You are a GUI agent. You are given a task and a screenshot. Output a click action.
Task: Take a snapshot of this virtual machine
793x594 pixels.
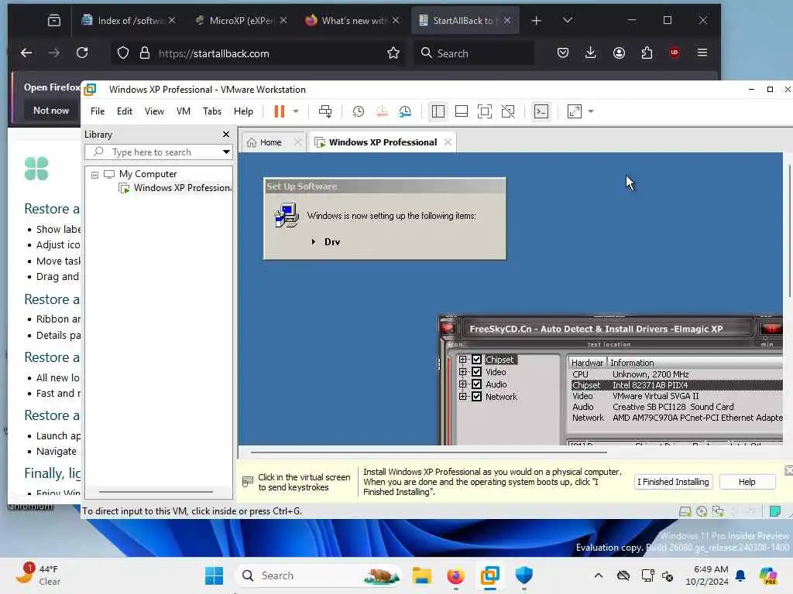(x=358, y=111)
